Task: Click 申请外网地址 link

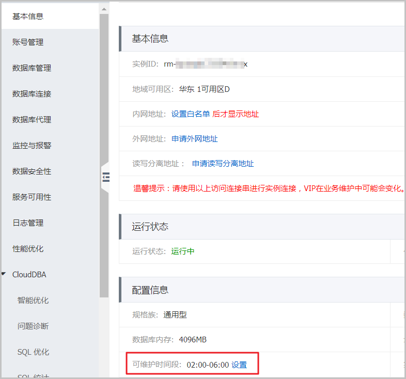Action: [194, 139]
